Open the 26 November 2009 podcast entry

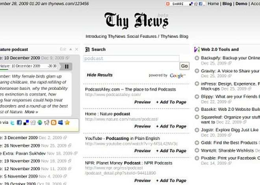point(20,146)
